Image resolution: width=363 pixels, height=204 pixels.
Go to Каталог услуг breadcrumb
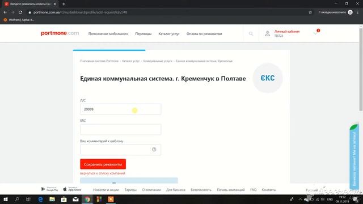pos(131,61)
